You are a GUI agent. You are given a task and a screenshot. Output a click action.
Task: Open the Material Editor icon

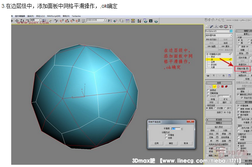tap(139, 21)
